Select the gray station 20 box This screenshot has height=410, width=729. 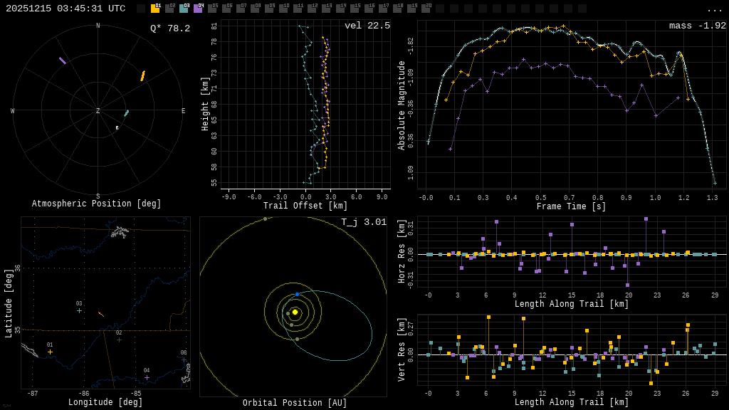[x=426, y=9]
